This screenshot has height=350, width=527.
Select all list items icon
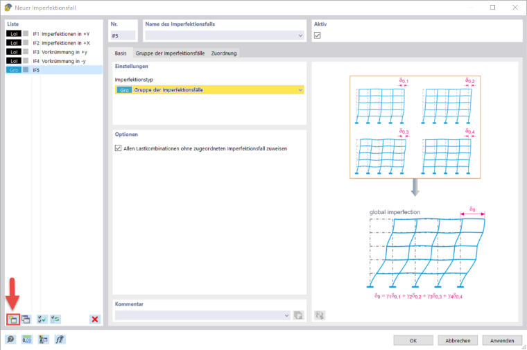[x=42, y=319]
